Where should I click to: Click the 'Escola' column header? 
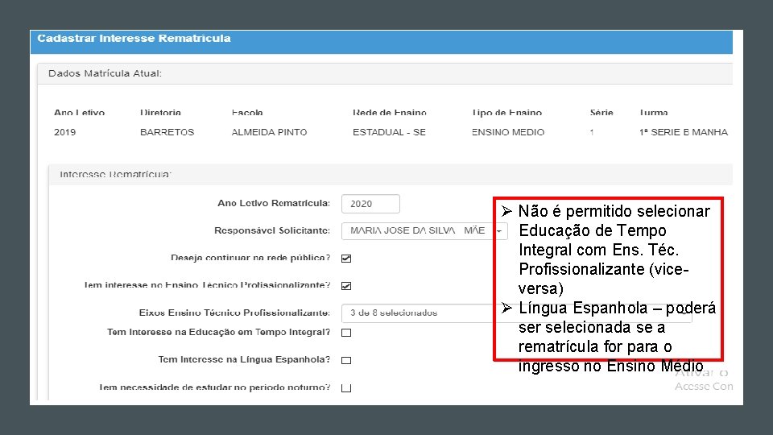(x=247, y=113)
